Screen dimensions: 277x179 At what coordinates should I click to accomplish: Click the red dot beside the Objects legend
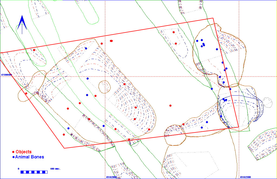(x=13, y=152)
